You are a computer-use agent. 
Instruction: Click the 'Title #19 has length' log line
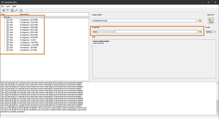(x=42, y=83)
